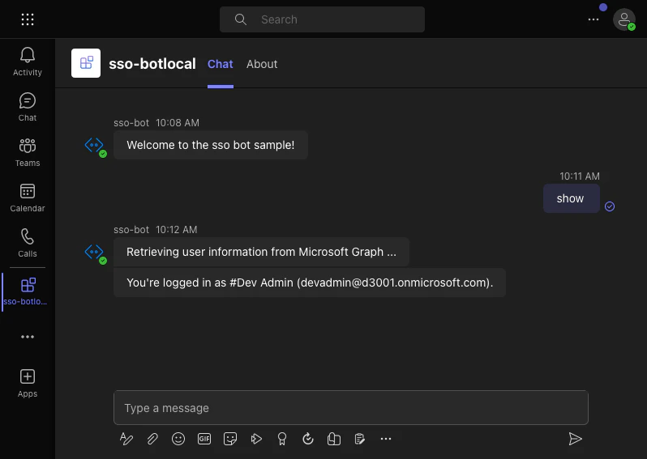Select the 'show' sent message
The image size is (647, 459).
point(571,198)
